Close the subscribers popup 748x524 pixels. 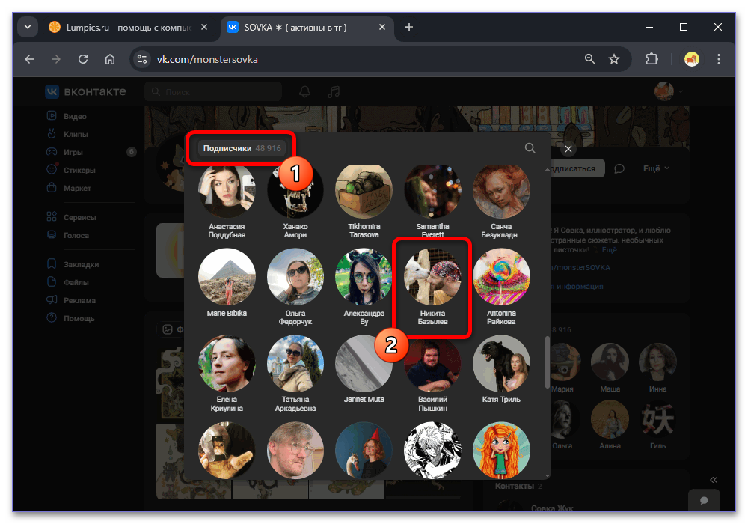(x=568, y=149)
